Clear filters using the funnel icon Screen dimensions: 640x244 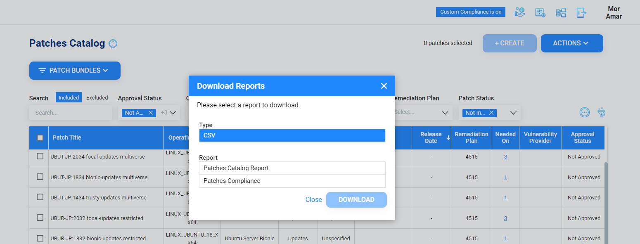coord(601,112)
